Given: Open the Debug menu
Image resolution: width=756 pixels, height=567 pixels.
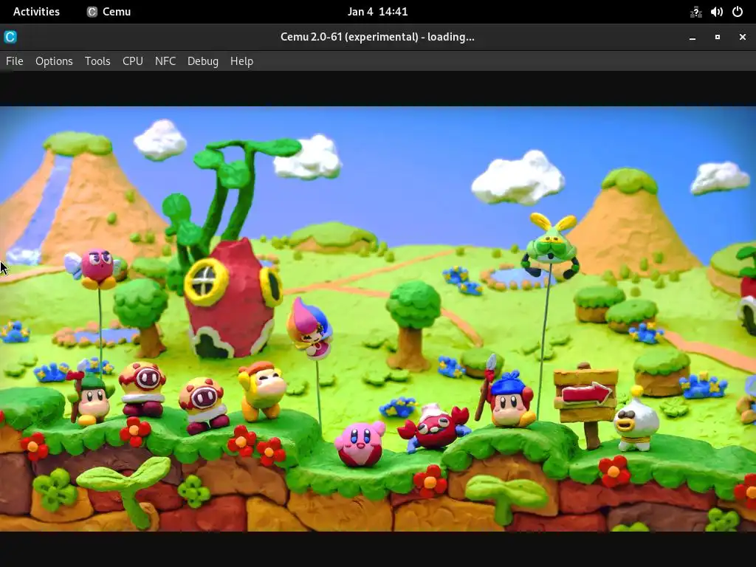Looking at the screenshot, I should coord(203,61).
